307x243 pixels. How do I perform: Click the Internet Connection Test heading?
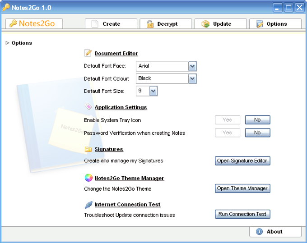coord(127,205)
